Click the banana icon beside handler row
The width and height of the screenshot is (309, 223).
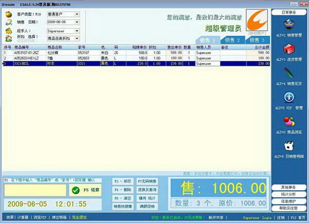pos(9,31)
